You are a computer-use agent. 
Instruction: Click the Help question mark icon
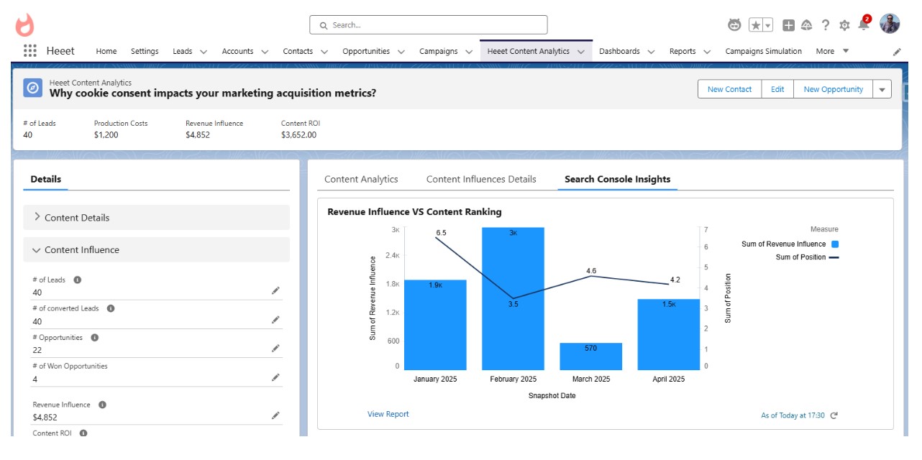point(826,25)
